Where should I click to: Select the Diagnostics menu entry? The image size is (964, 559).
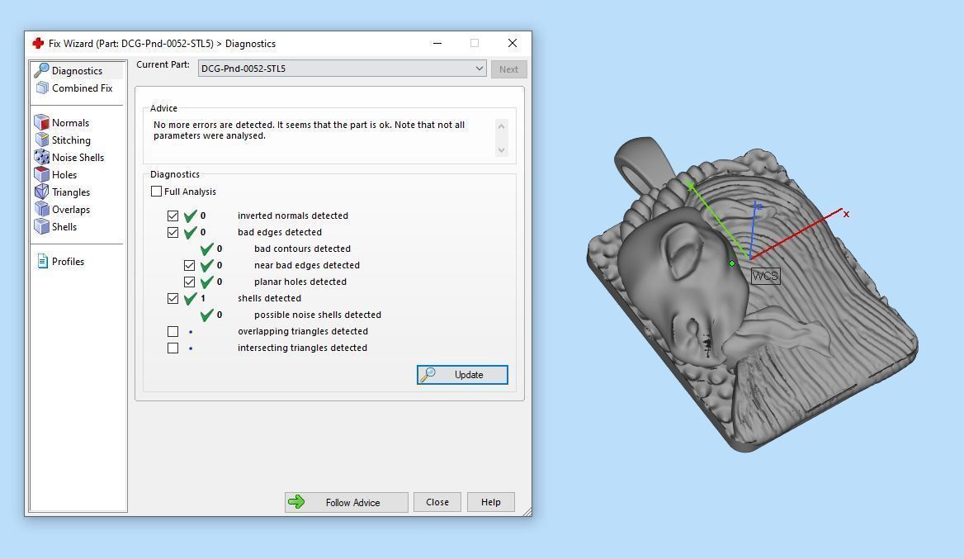[77, 71]
